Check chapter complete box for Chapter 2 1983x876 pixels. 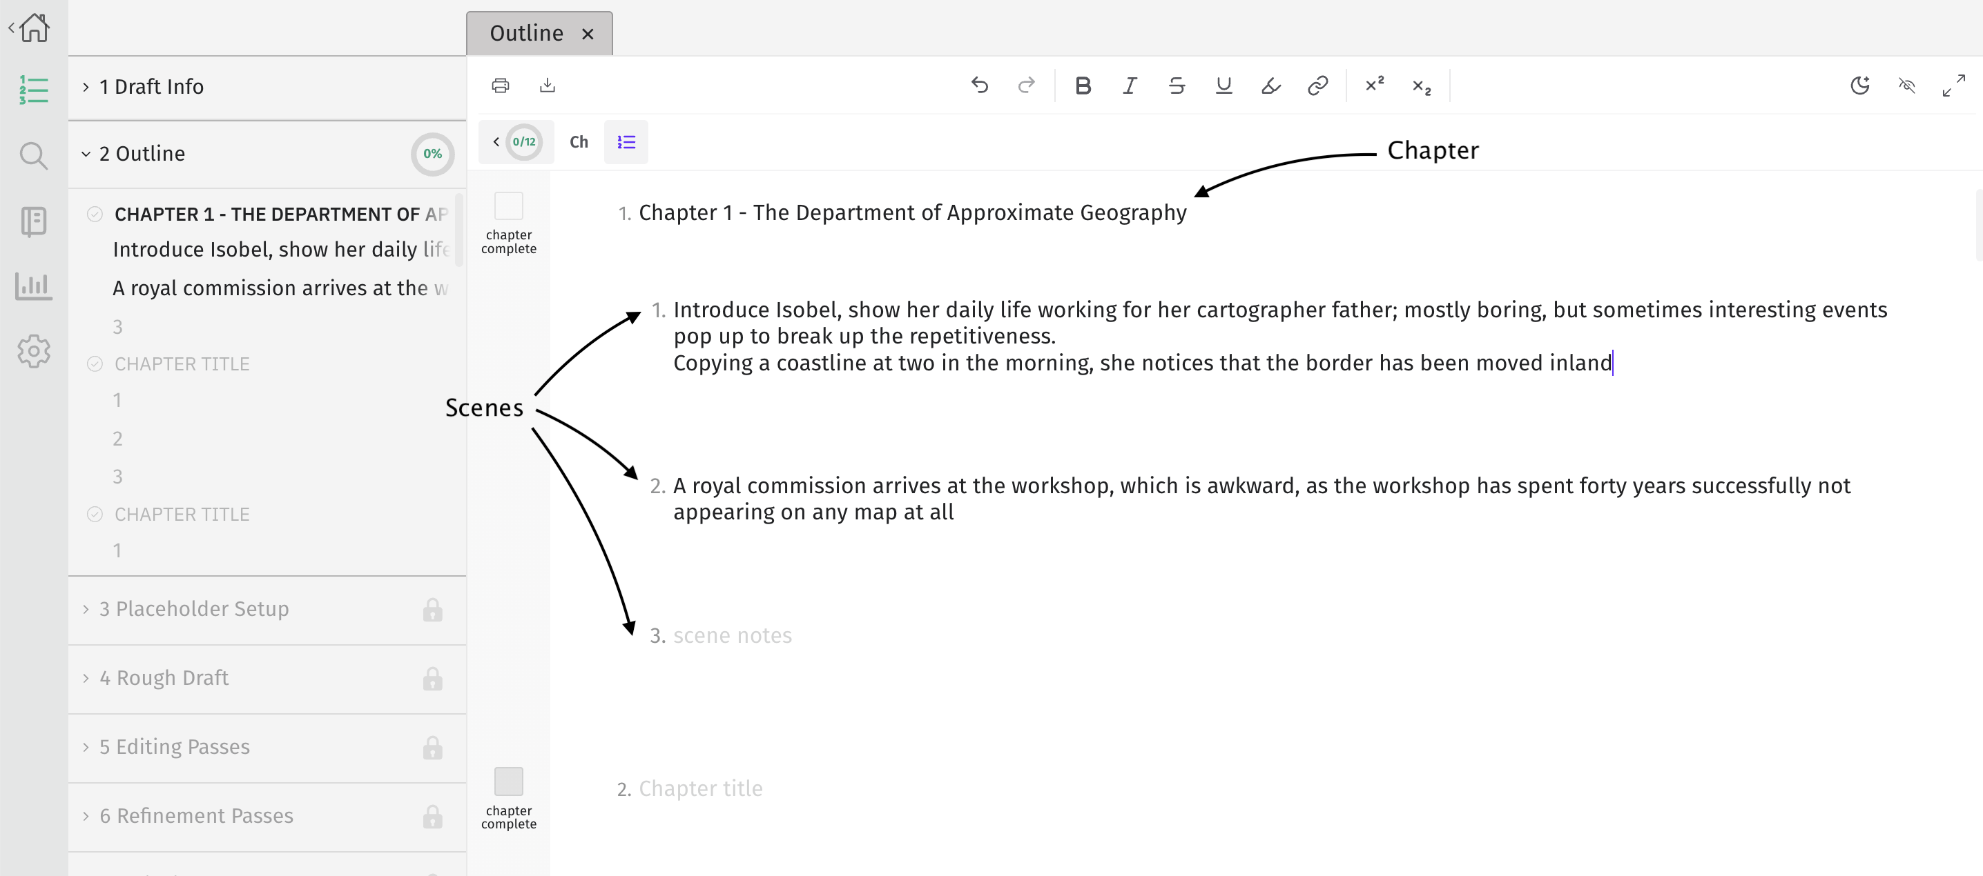click(x=509, y=782)
